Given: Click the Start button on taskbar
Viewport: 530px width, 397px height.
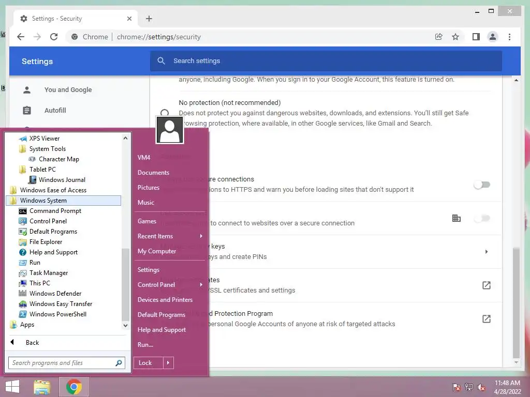Looking at the screenshot, I should click(x=12, y=387).
